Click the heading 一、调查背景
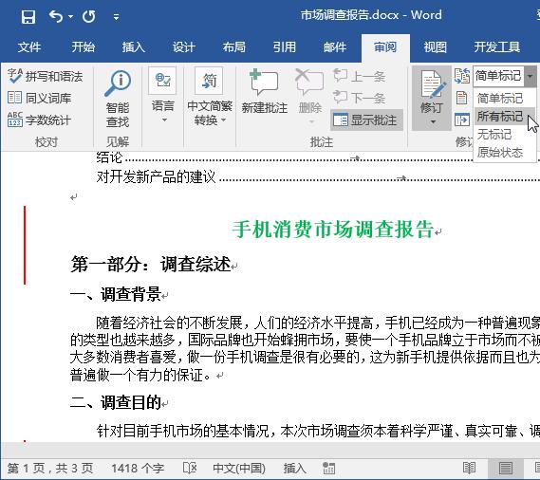The height and width of the screenshot is (480, 540). [x=116, y=294]
